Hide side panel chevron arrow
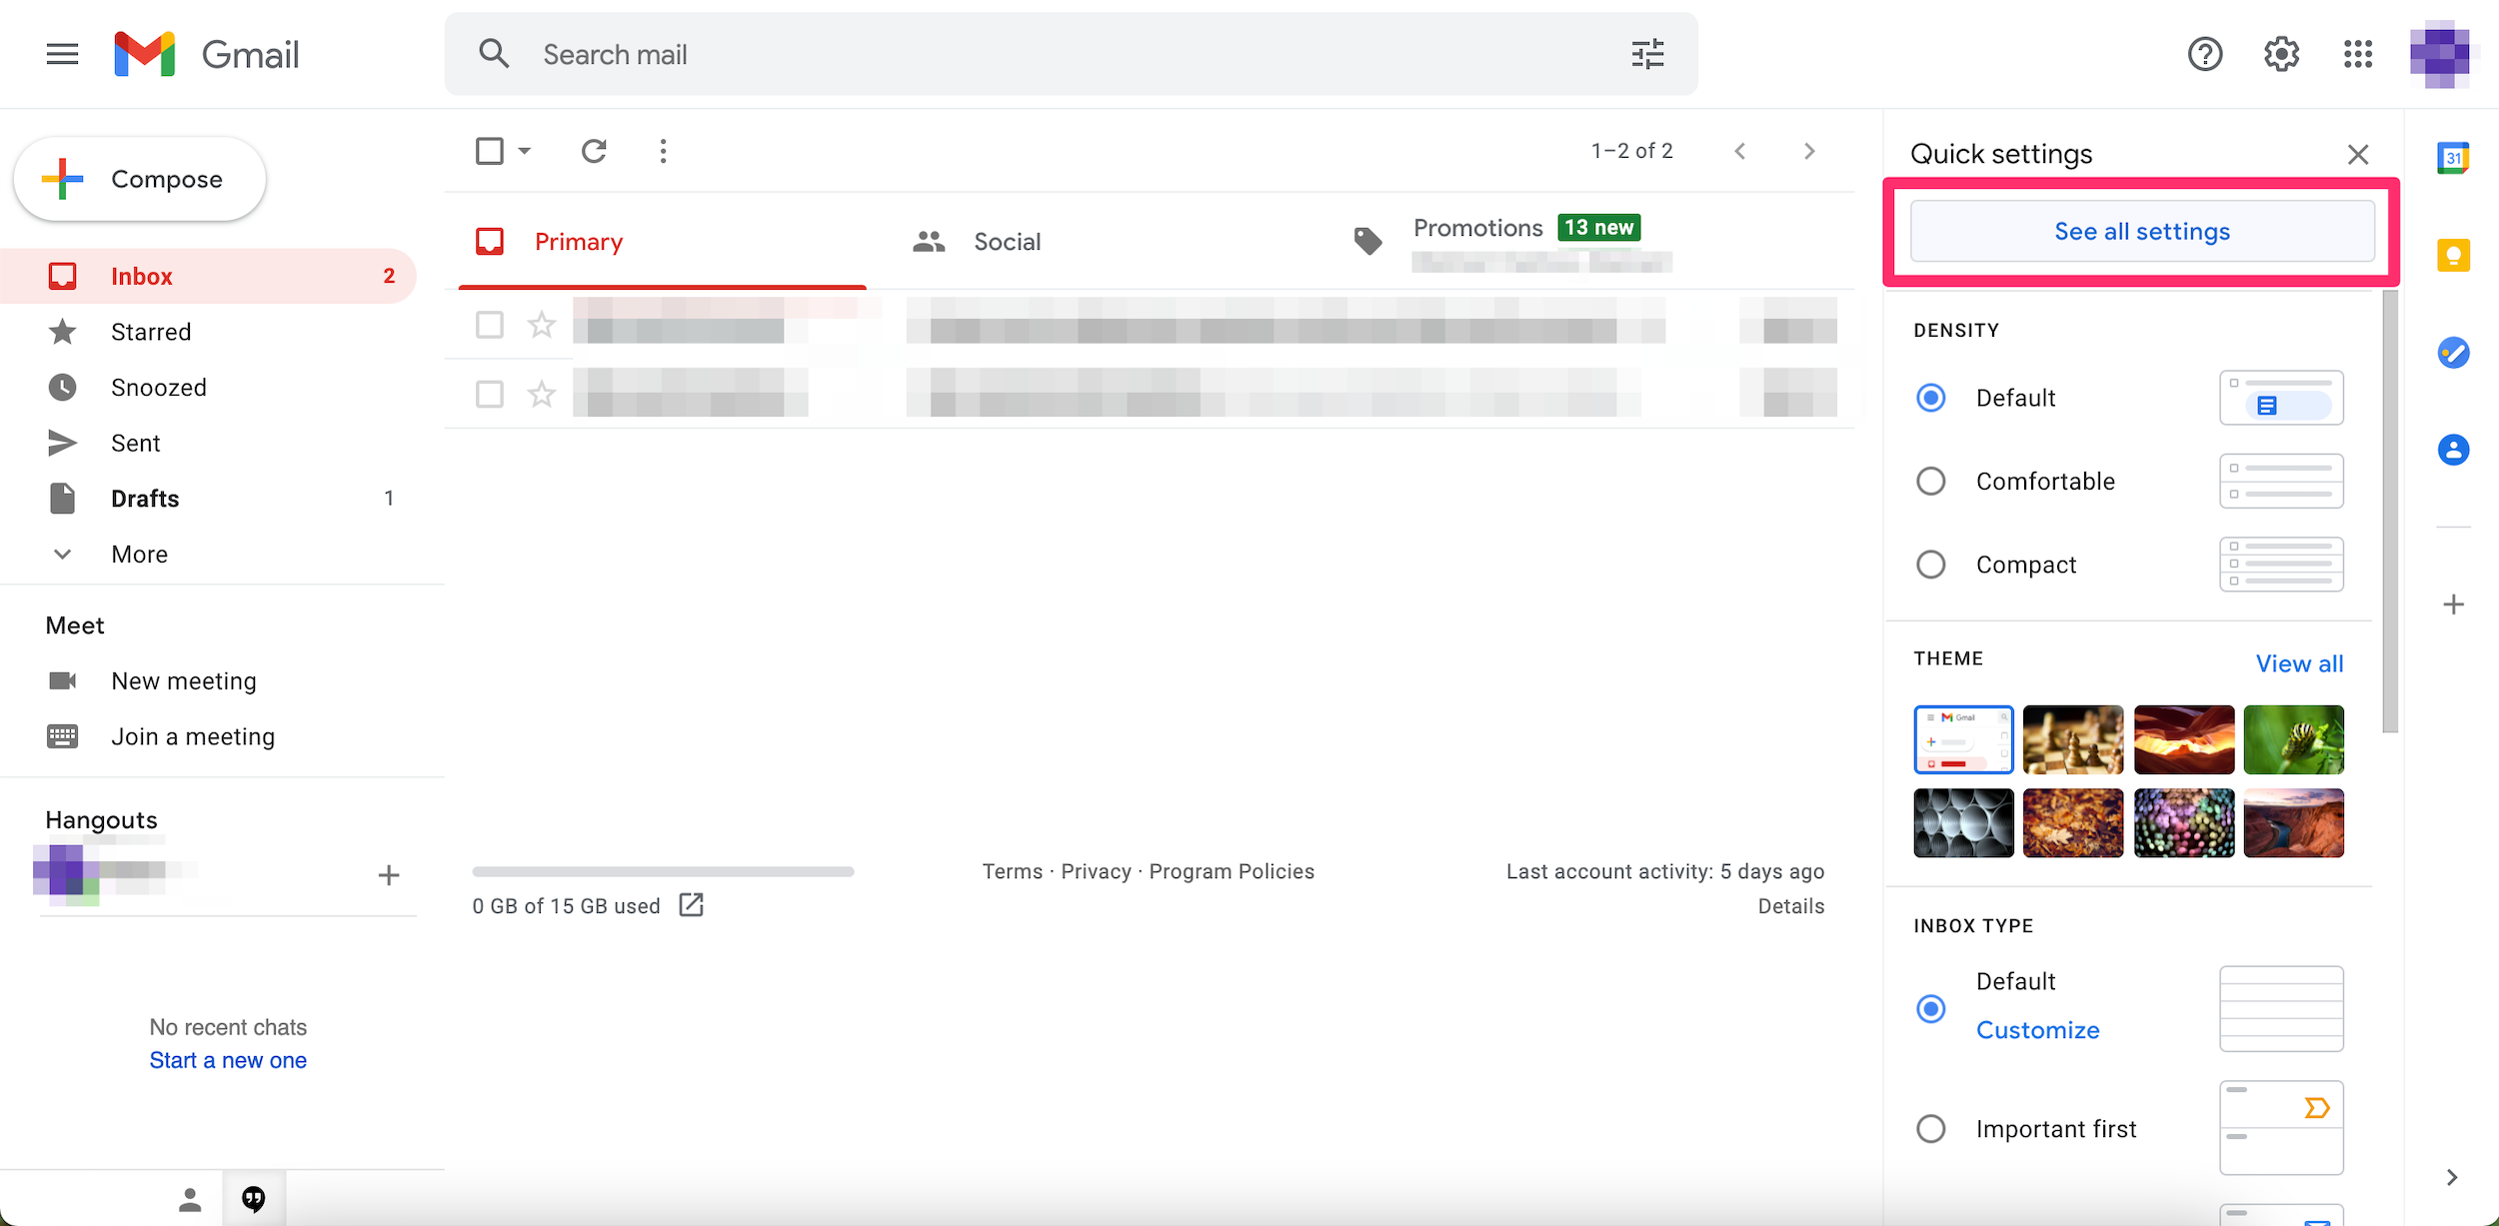Screen dimensions: 2499x1226 (x=2452, y=1177)
